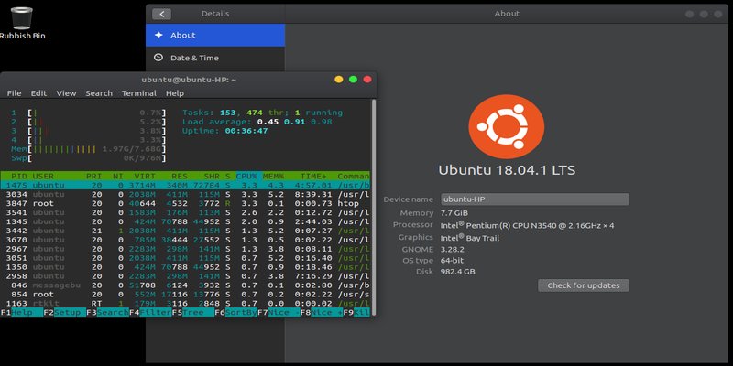
Task: Open the View menu in terminal
Action: point(66,93)
